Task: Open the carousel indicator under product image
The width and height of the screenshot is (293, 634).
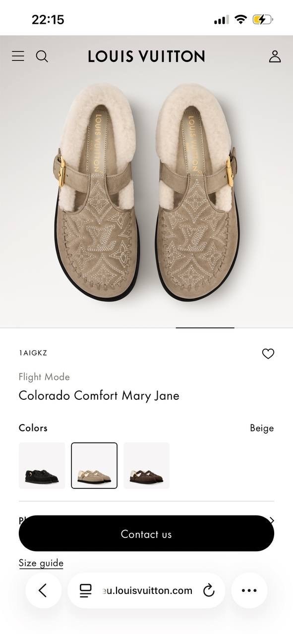Action: pyautogui.click(x=205, y=326)
